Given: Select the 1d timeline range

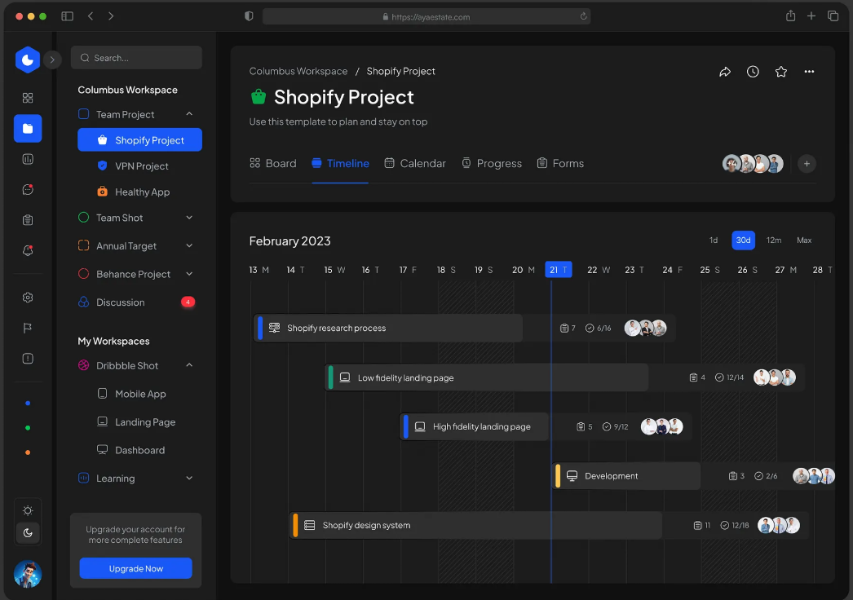Looking at the screenshot, I should 714,240.
